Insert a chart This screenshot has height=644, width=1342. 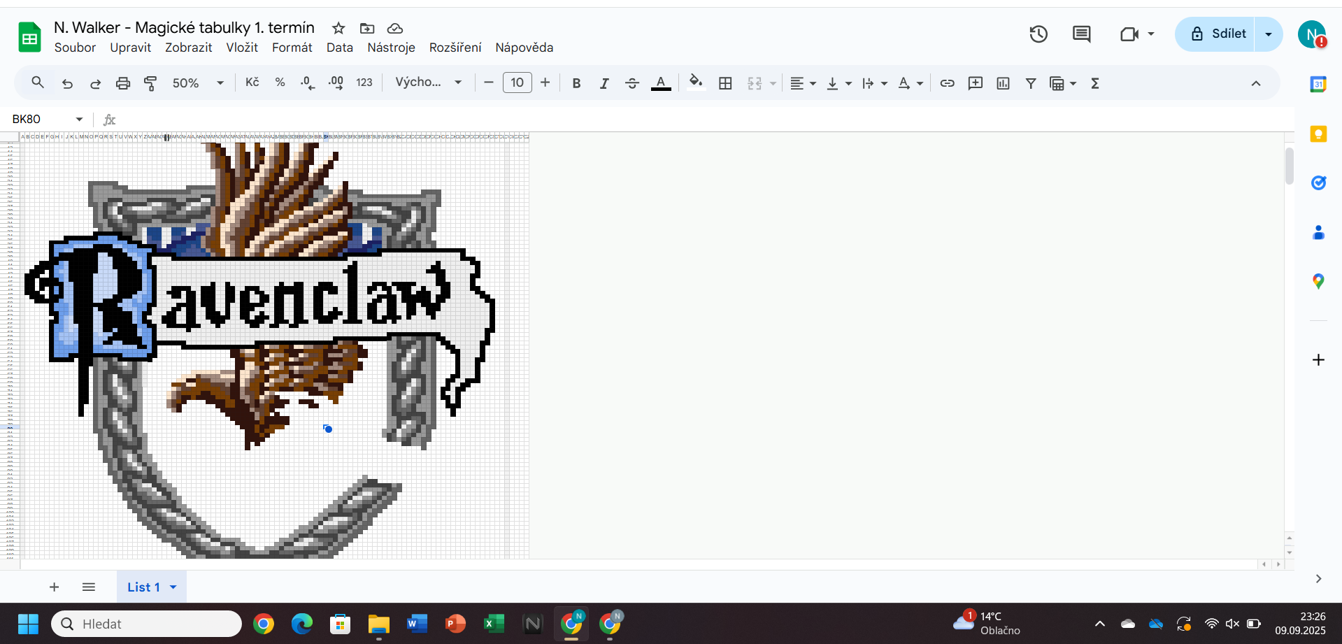click(x=1003, y=83)
